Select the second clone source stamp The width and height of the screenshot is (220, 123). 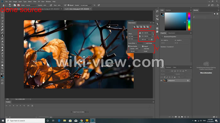(x=138, y=27)
